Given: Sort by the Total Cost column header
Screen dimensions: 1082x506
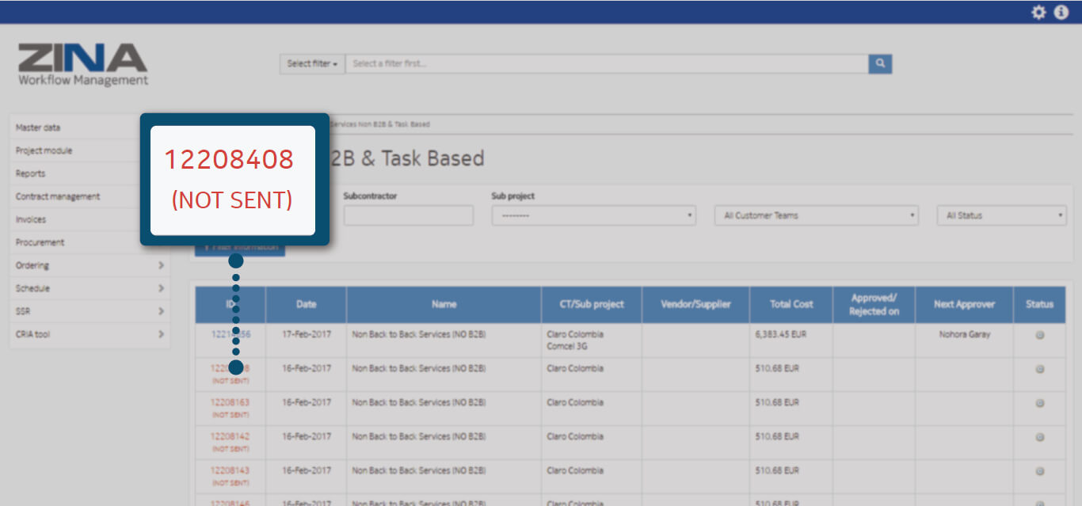Looking at the screenshot, I should [791, 304].
